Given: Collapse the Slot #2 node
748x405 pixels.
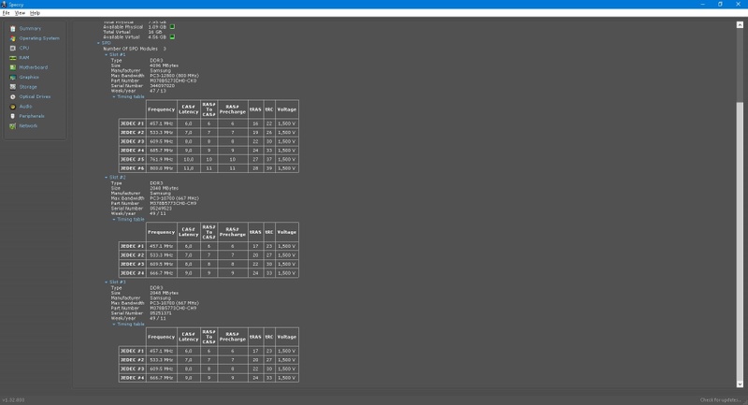Looking at the screenshot, I should pos(107,178).
